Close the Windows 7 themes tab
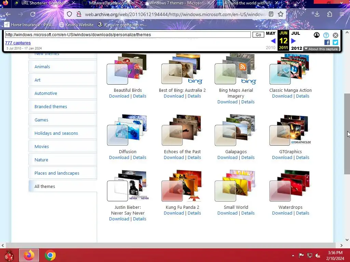Image resolution: width=350 pixels, height=262 pixels. (209, 3)
